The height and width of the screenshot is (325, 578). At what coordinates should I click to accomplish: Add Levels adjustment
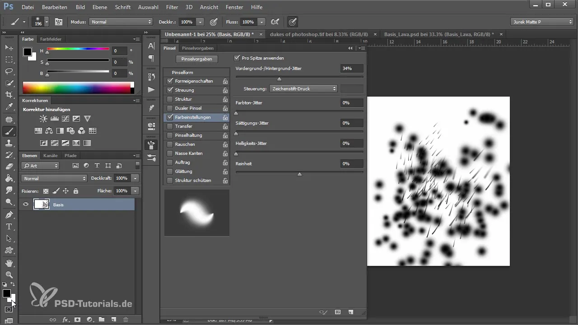coord(54,119)
